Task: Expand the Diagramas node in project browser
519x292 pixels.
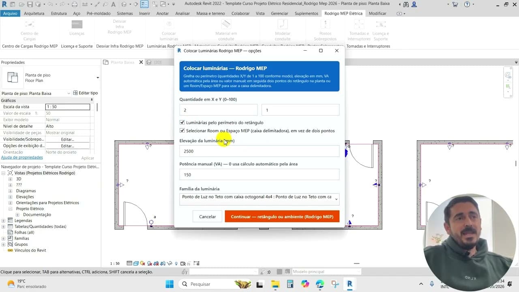Action: click(10, 191)
